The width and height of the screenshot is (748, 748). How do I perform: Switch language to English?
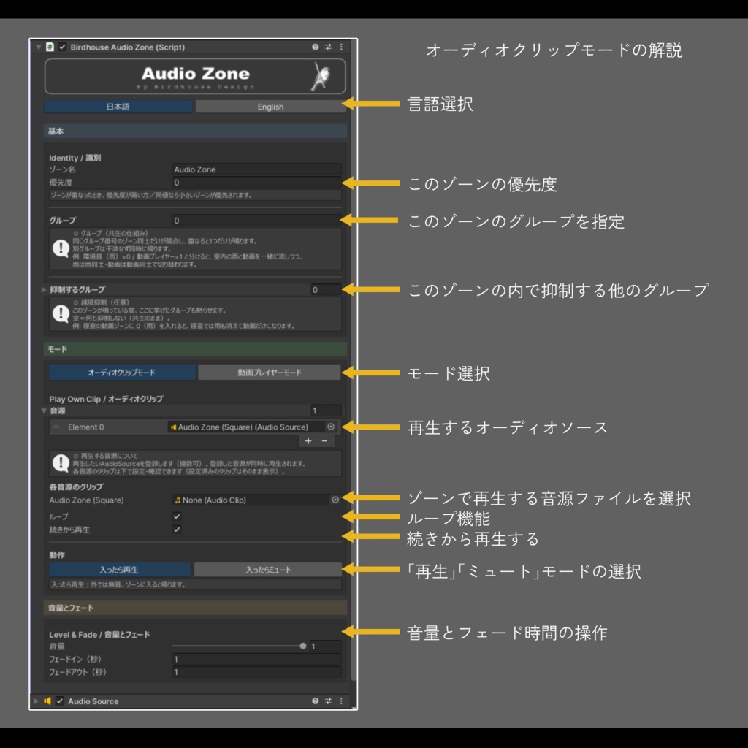coord(270,107)
